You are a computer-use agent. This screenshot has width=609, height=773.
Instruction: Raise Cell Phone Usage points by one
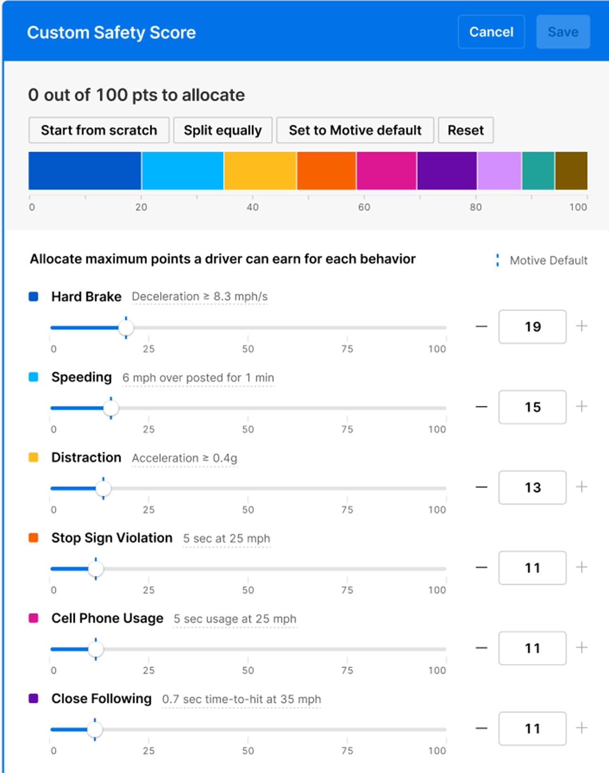point(582,647)
